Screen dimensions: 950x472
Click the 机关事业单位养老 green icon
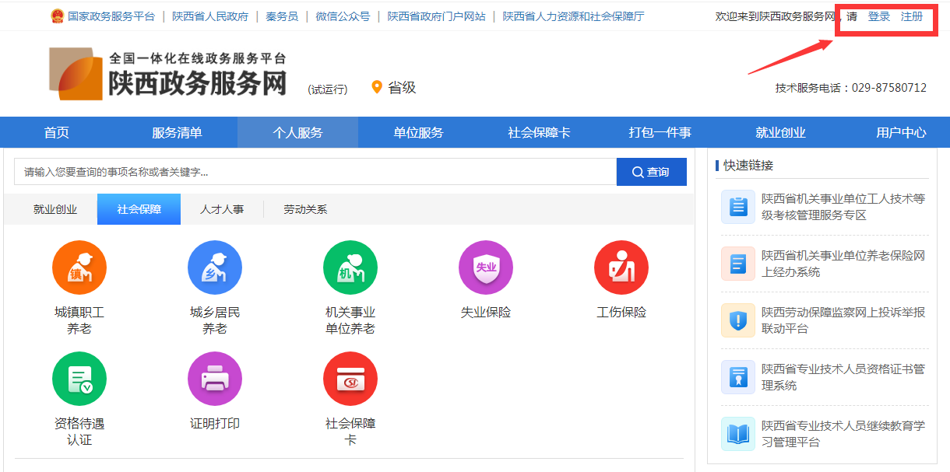tap(350, 267)
